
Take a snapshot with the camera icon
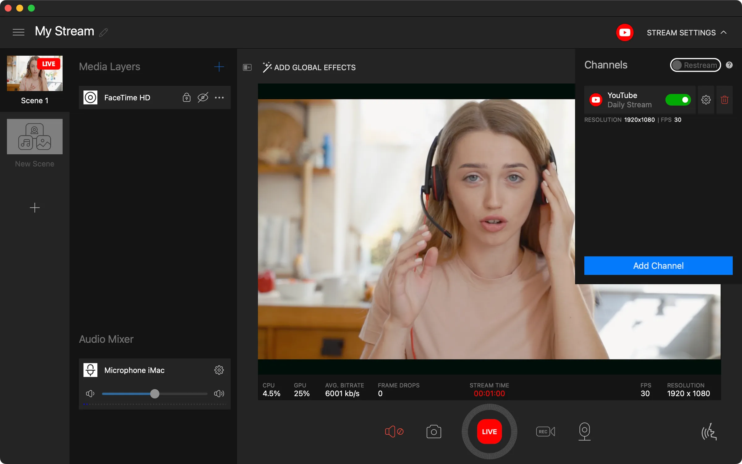434,432
